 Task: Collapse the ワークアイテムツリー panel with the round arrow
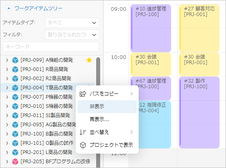[x=9, y=8]
